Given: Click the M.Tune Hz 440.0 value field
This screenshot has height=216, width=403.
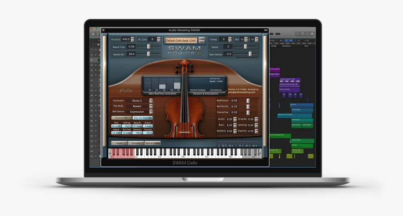Looking at the screenshot, I should click(126, 39).
